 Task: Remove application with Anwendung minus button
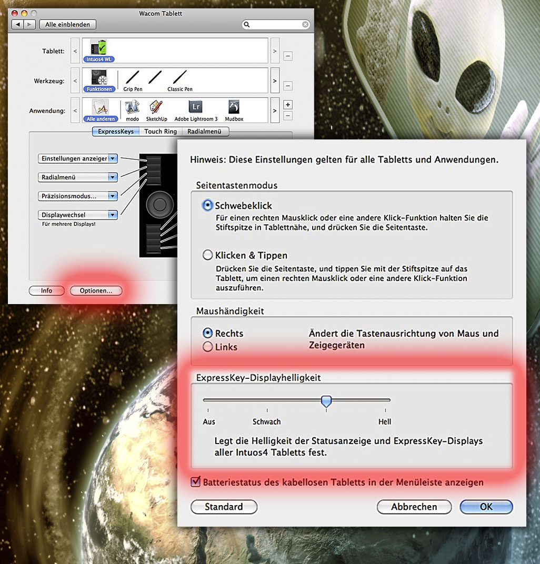pyautogui.click(x=288, y=116)
